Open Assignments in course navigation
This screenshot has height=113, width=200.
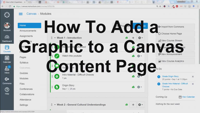coord(26,36)
